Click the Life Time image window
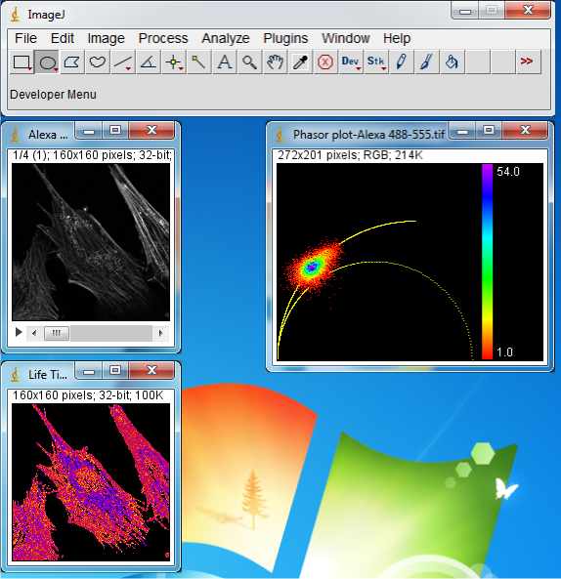 (x=91, y=482)
